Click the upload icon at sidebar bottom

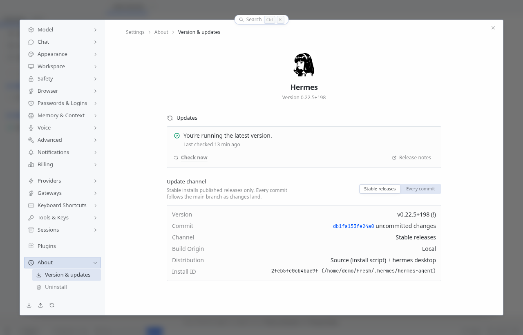[x=40, y=305]
